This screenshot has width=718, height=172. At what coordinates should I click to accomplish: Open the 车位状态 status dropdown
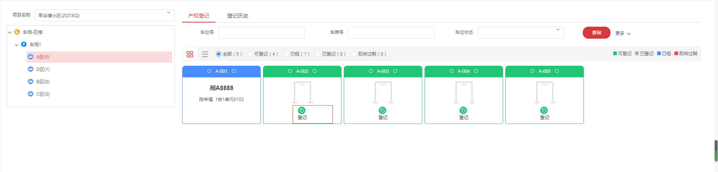(520, 33)
